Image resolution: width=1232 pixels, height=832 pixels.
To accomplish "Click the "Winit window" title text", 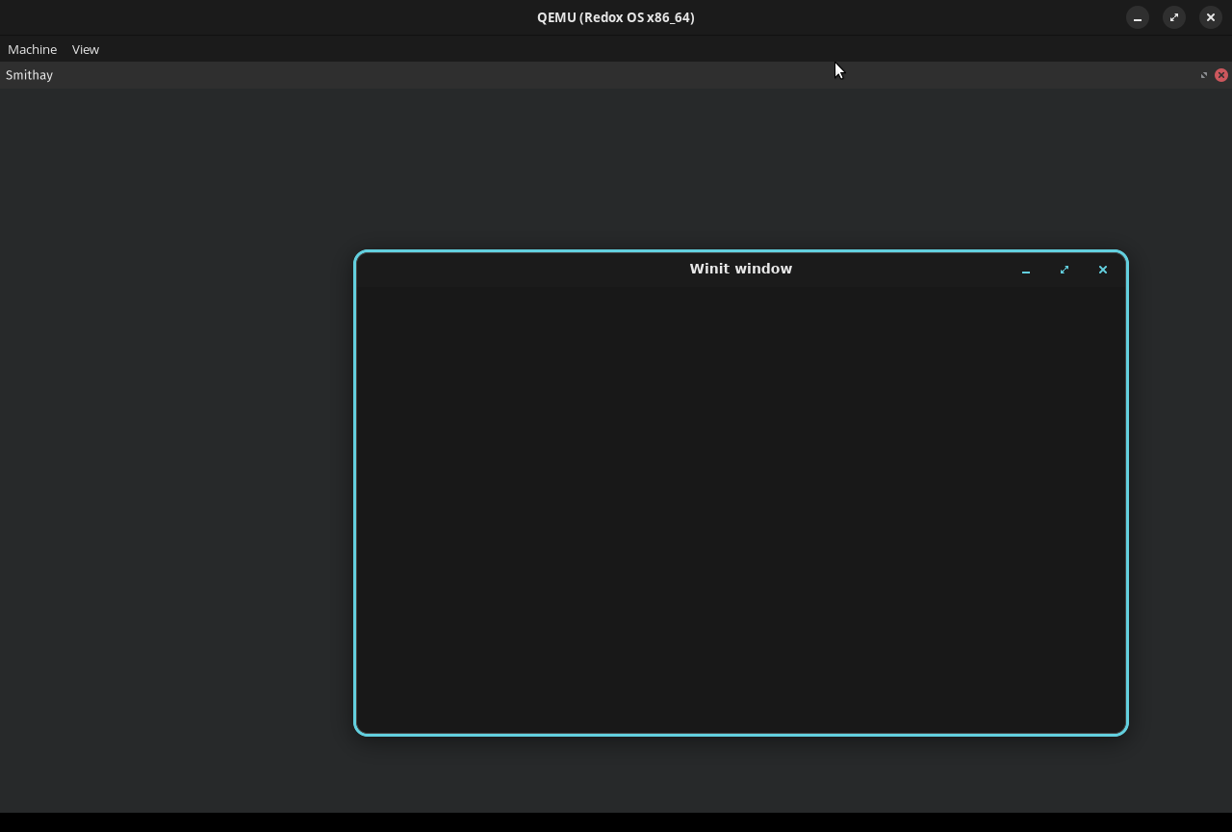I will [741, 269].
